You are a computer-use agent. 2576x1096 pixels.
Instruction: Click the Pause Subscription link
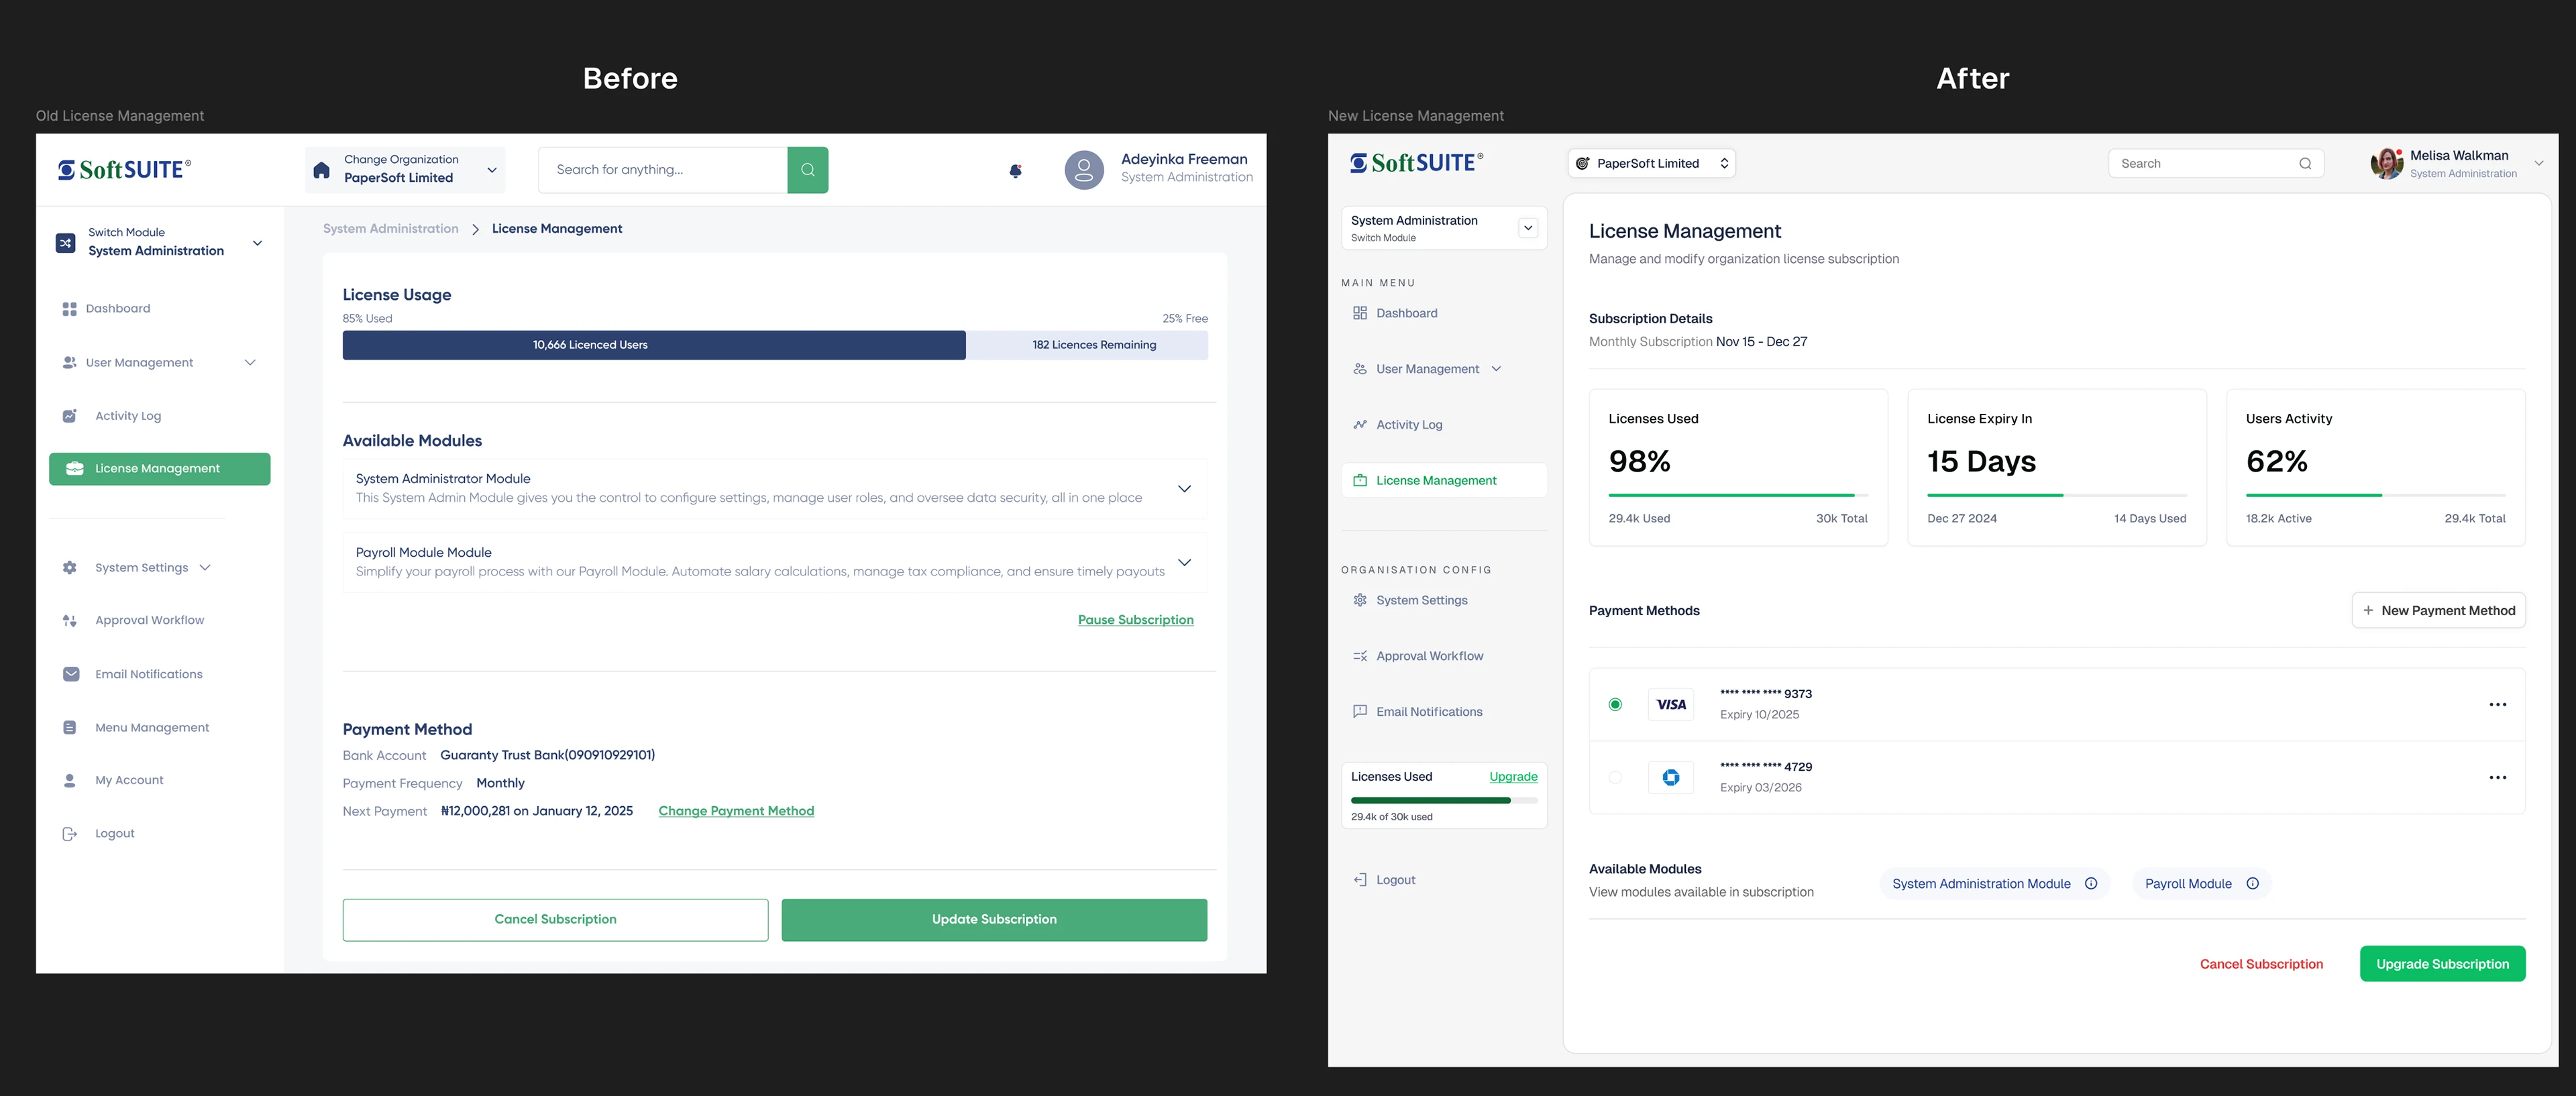coord(1135,620)
